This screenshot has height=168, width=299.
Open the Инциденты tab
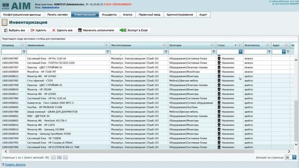[x=109, y=14]
